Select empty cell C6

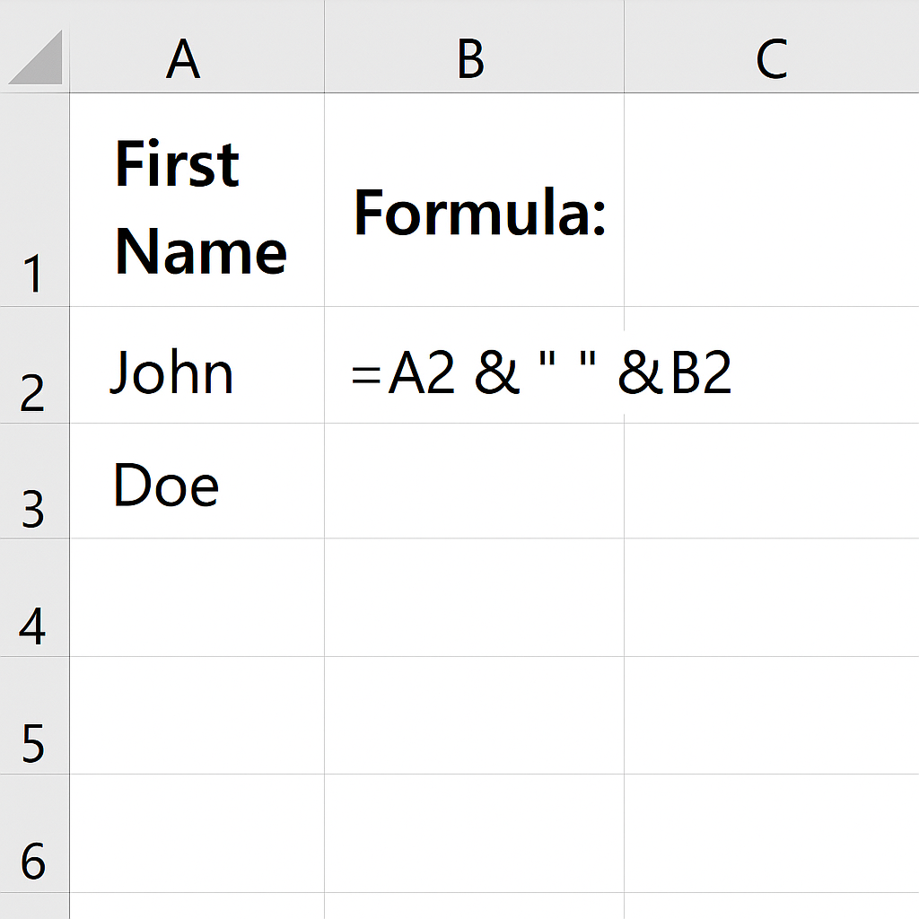(772, 833)
